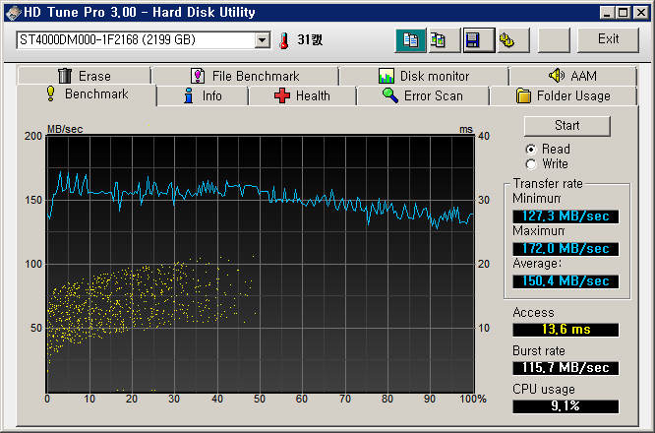Click the Exit button
Screen dimensions: 655x433
pos(608,39)
